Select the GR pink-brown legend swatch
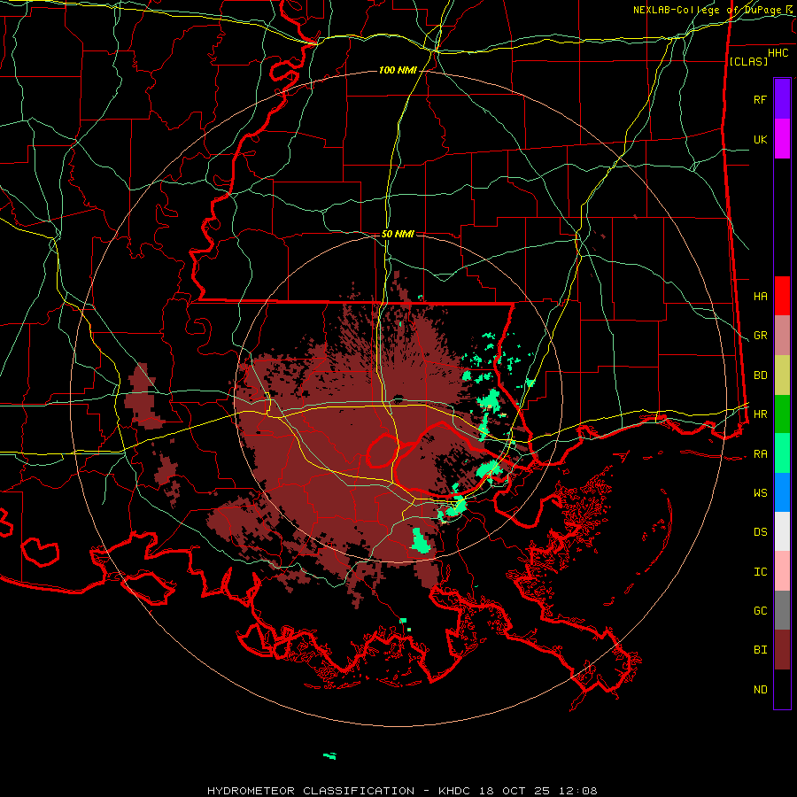Image resolution: width=797 pixels, height=797 pixels. [x=782, y=336]
